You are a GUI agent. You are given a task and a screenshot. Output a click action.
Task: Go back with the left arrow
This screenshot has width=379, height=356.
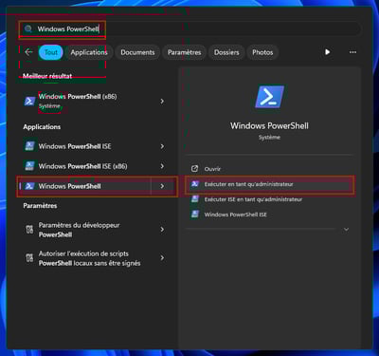pyautogui.click(x=28, y=52)
